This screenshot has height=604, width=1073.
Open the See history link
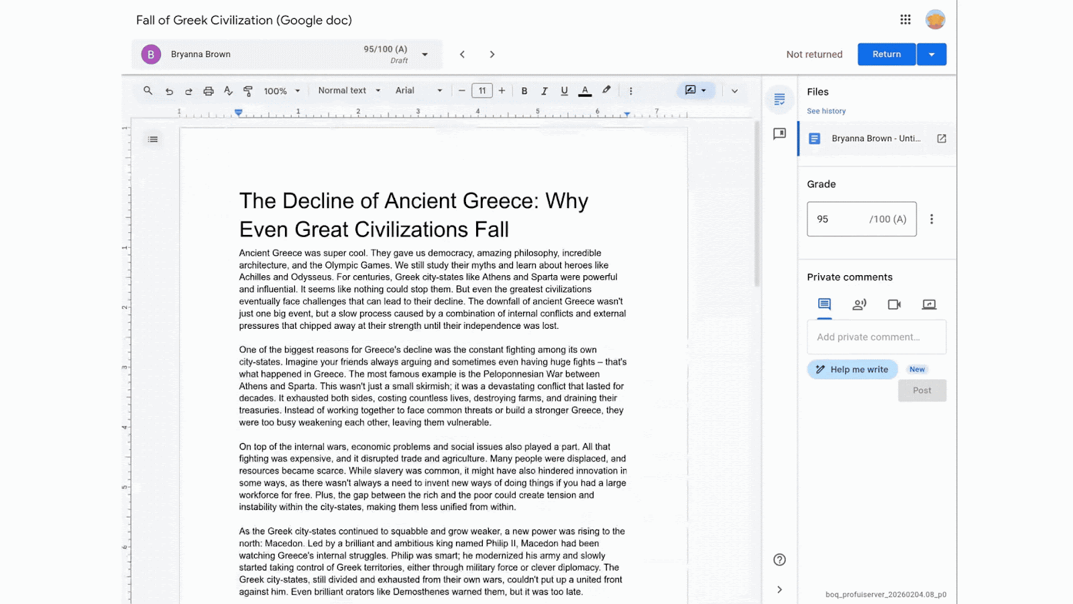click(826, 111)
